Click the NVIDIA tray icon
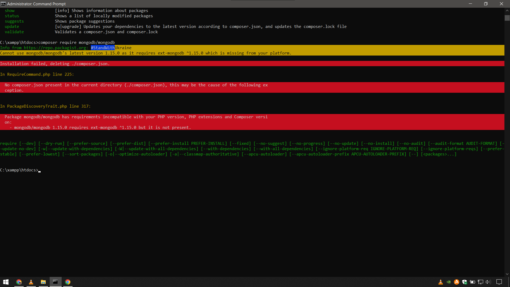Viewport: 510px width, 287px height. point(449,282)
